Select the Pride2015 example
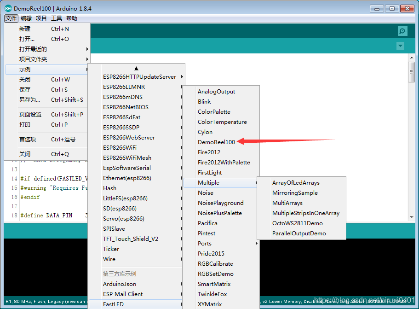This screenshot has height=309, width=419. pyautogui.click(x=221, y=254)
